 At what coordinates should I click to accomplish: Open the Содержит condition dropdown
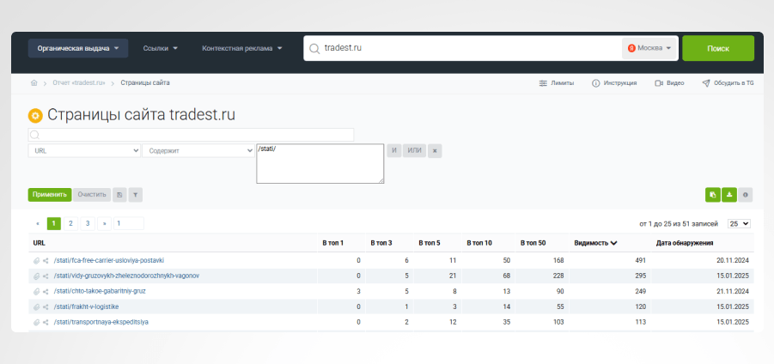[x=198, y=151]
